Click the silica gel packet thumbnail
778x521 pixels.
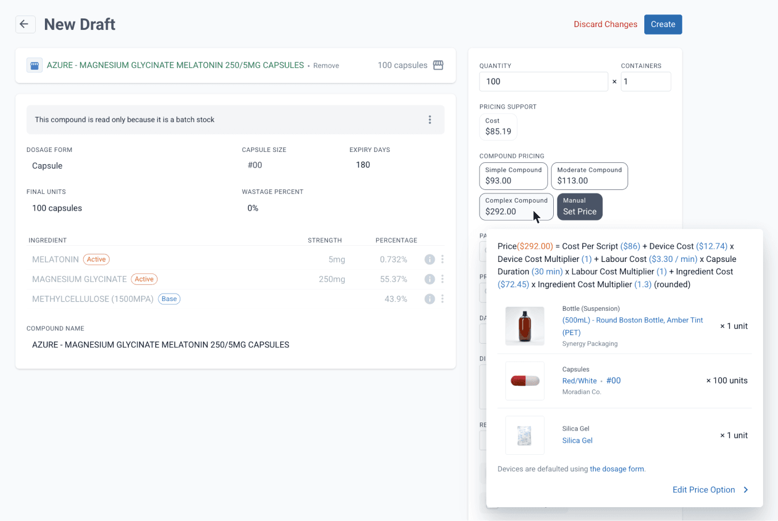[x=525, y=435]
